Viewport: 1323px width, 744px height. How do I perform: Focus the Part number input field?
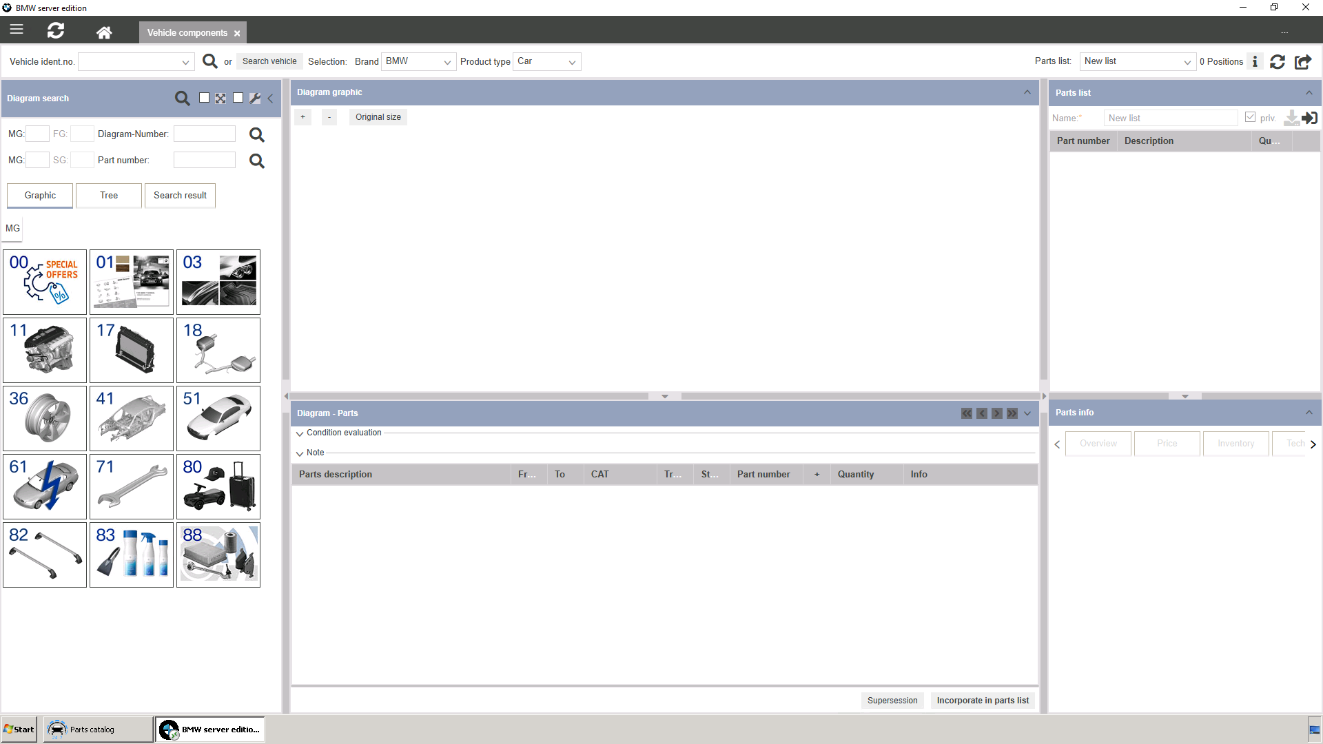[205, 160]
